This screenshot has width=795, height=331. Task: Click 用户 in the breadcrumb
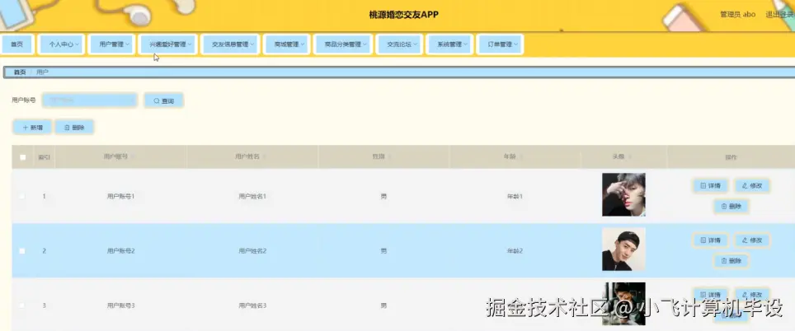click(43, 72)
